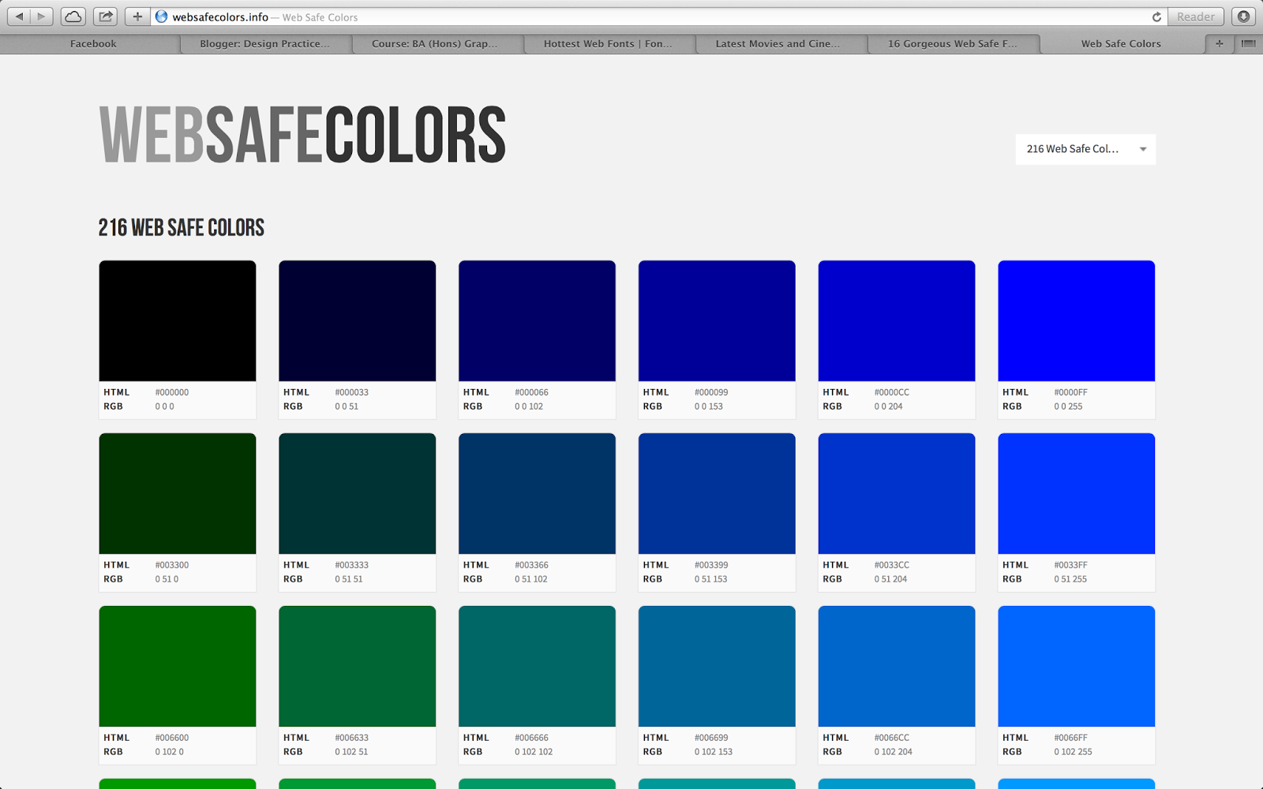Click the WEBSAFECOLORS site logo
Image resolution: width=1263 pixels, height=789 pixels.
302,134
